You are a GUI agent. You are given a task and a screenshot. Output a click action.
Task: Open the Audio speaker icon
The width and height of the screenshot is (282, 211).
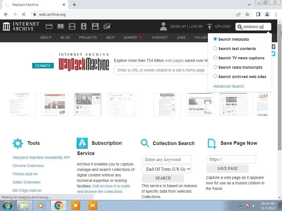84,26
